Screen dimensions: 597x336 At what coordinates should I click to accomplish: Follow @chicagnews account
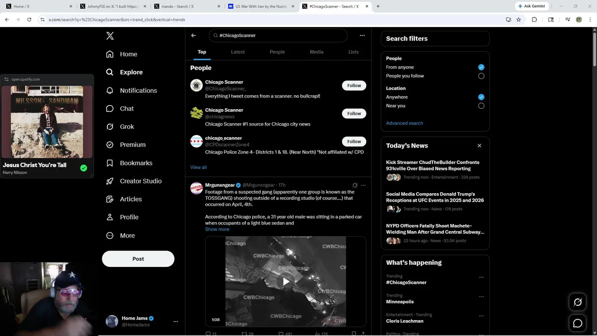[x=354, y=113]
